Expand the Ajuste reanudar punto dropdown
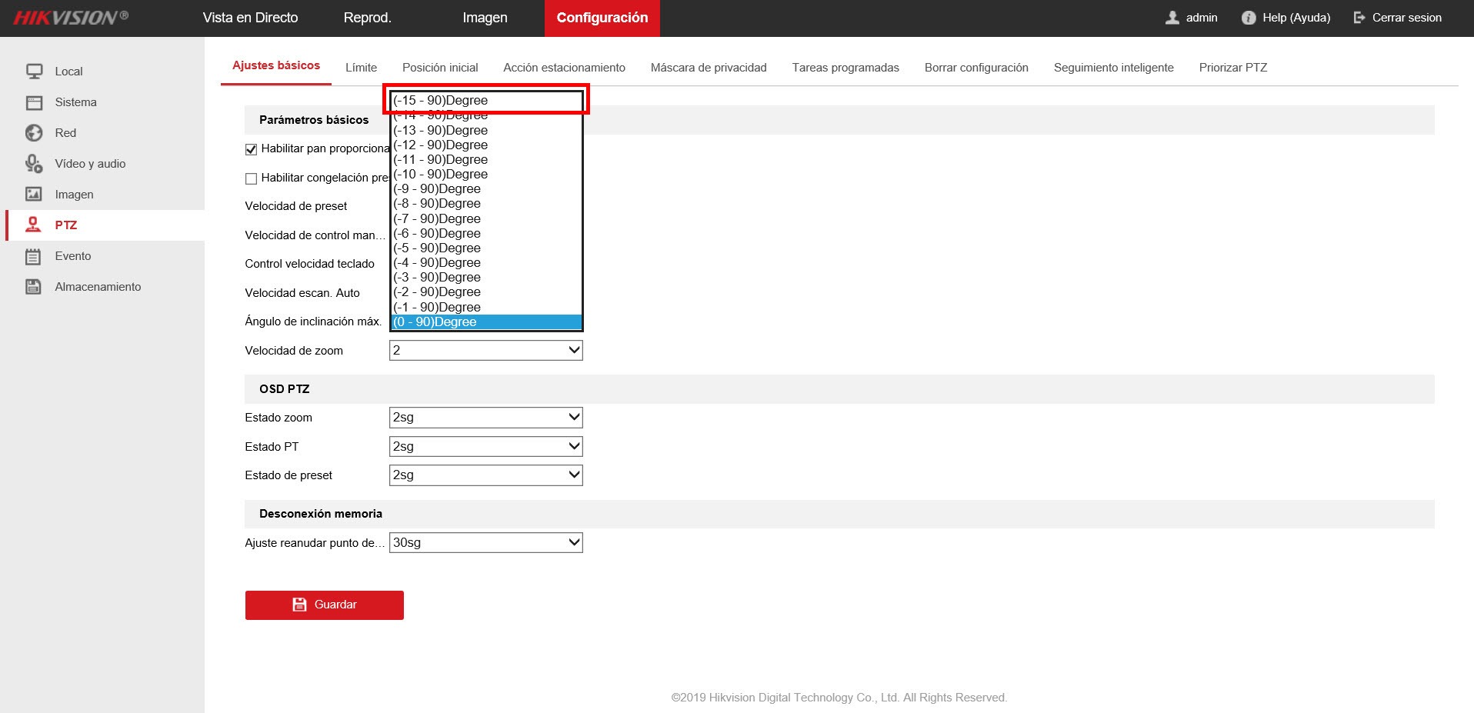Image resolution: width=1474 pixels, height=713 pixels. (x=486, y=543)
